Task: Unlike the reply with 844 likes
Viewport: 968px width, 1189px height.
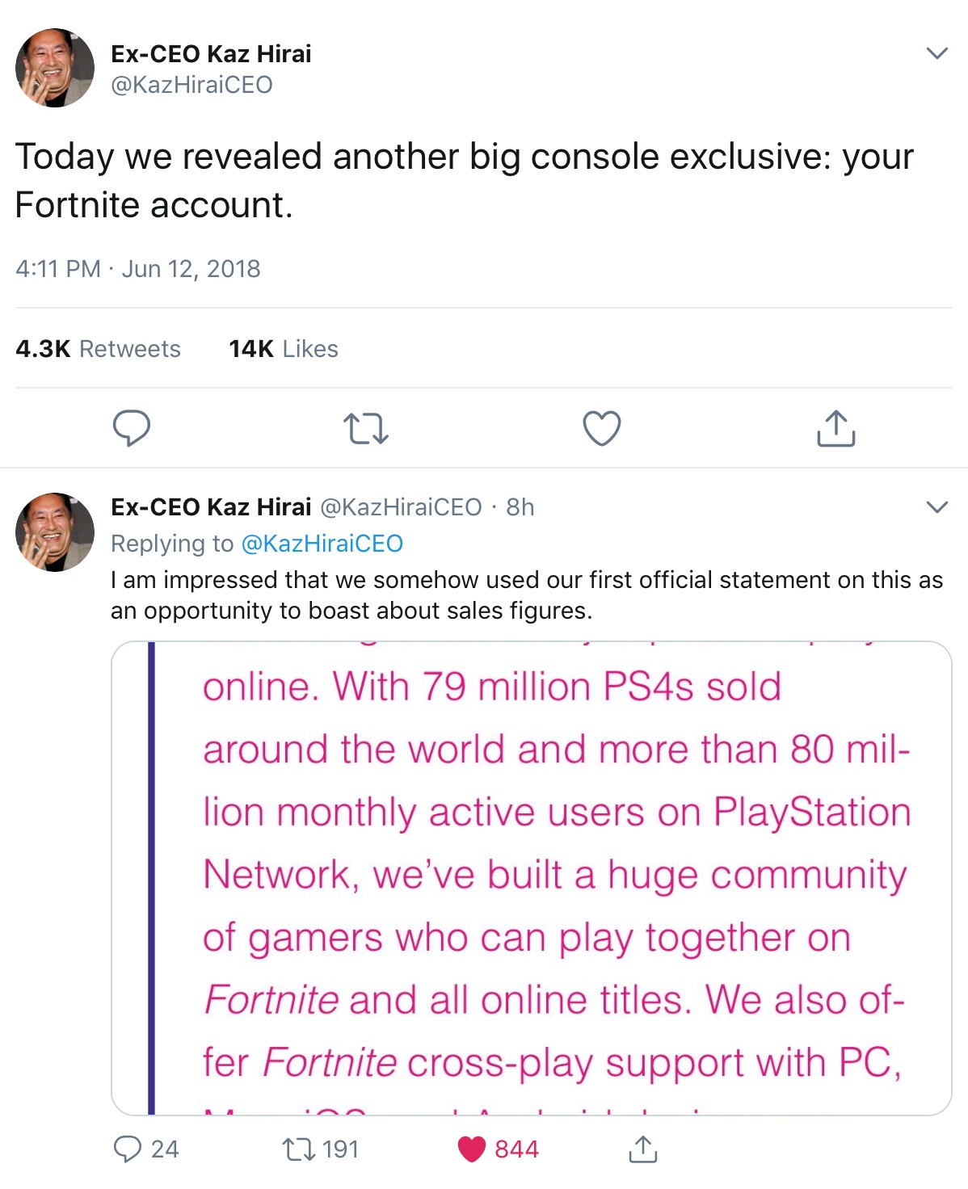Action: [x=472, y=1149]
